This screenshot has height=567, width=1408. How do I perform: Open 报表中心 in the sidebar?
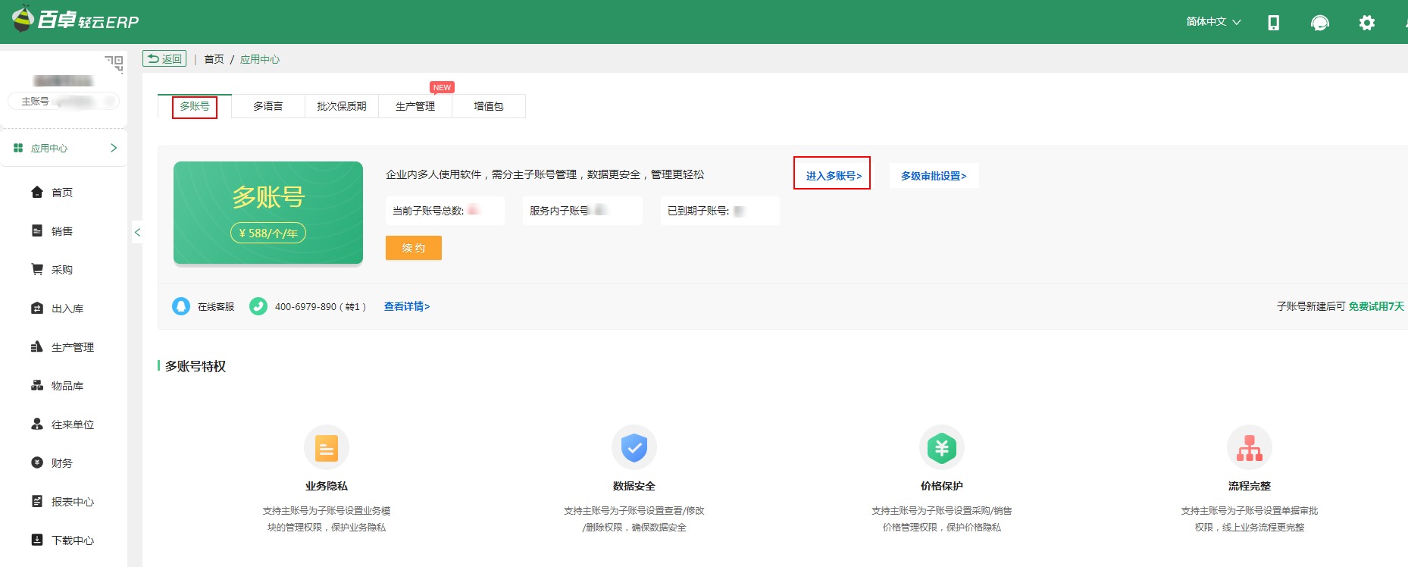point(72,502)
